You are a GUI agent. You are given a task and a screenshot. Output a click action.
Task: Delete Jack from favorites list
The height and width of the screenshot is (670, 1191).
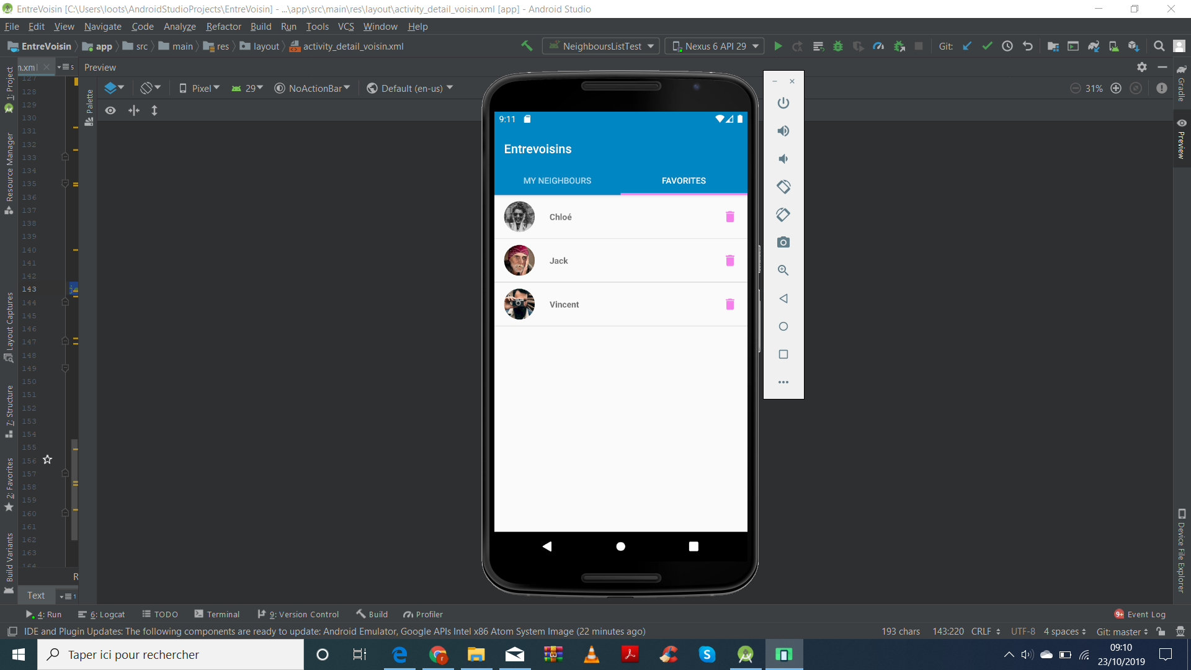pos(729,261)
